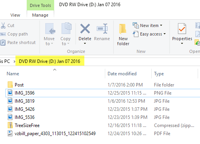Click the IMG_5536 file icon
The height and width of the screenshot is (144, 200).
pyautogui.click(x=10, y=117)
